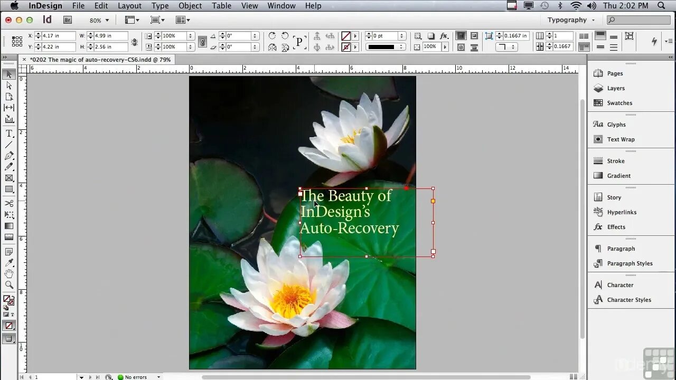Expand the opacity 100% slider arrow
Screen dimensions: 676x380
[445, 47]
